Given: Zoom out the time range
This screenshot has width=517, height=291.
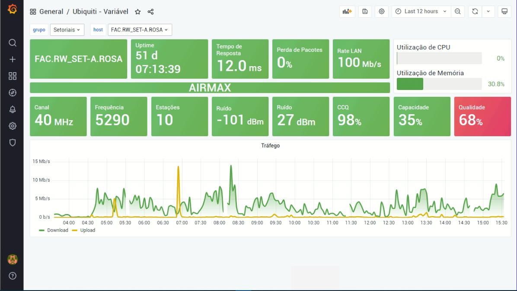Looking at the screenshot, I should coord(458,12).
